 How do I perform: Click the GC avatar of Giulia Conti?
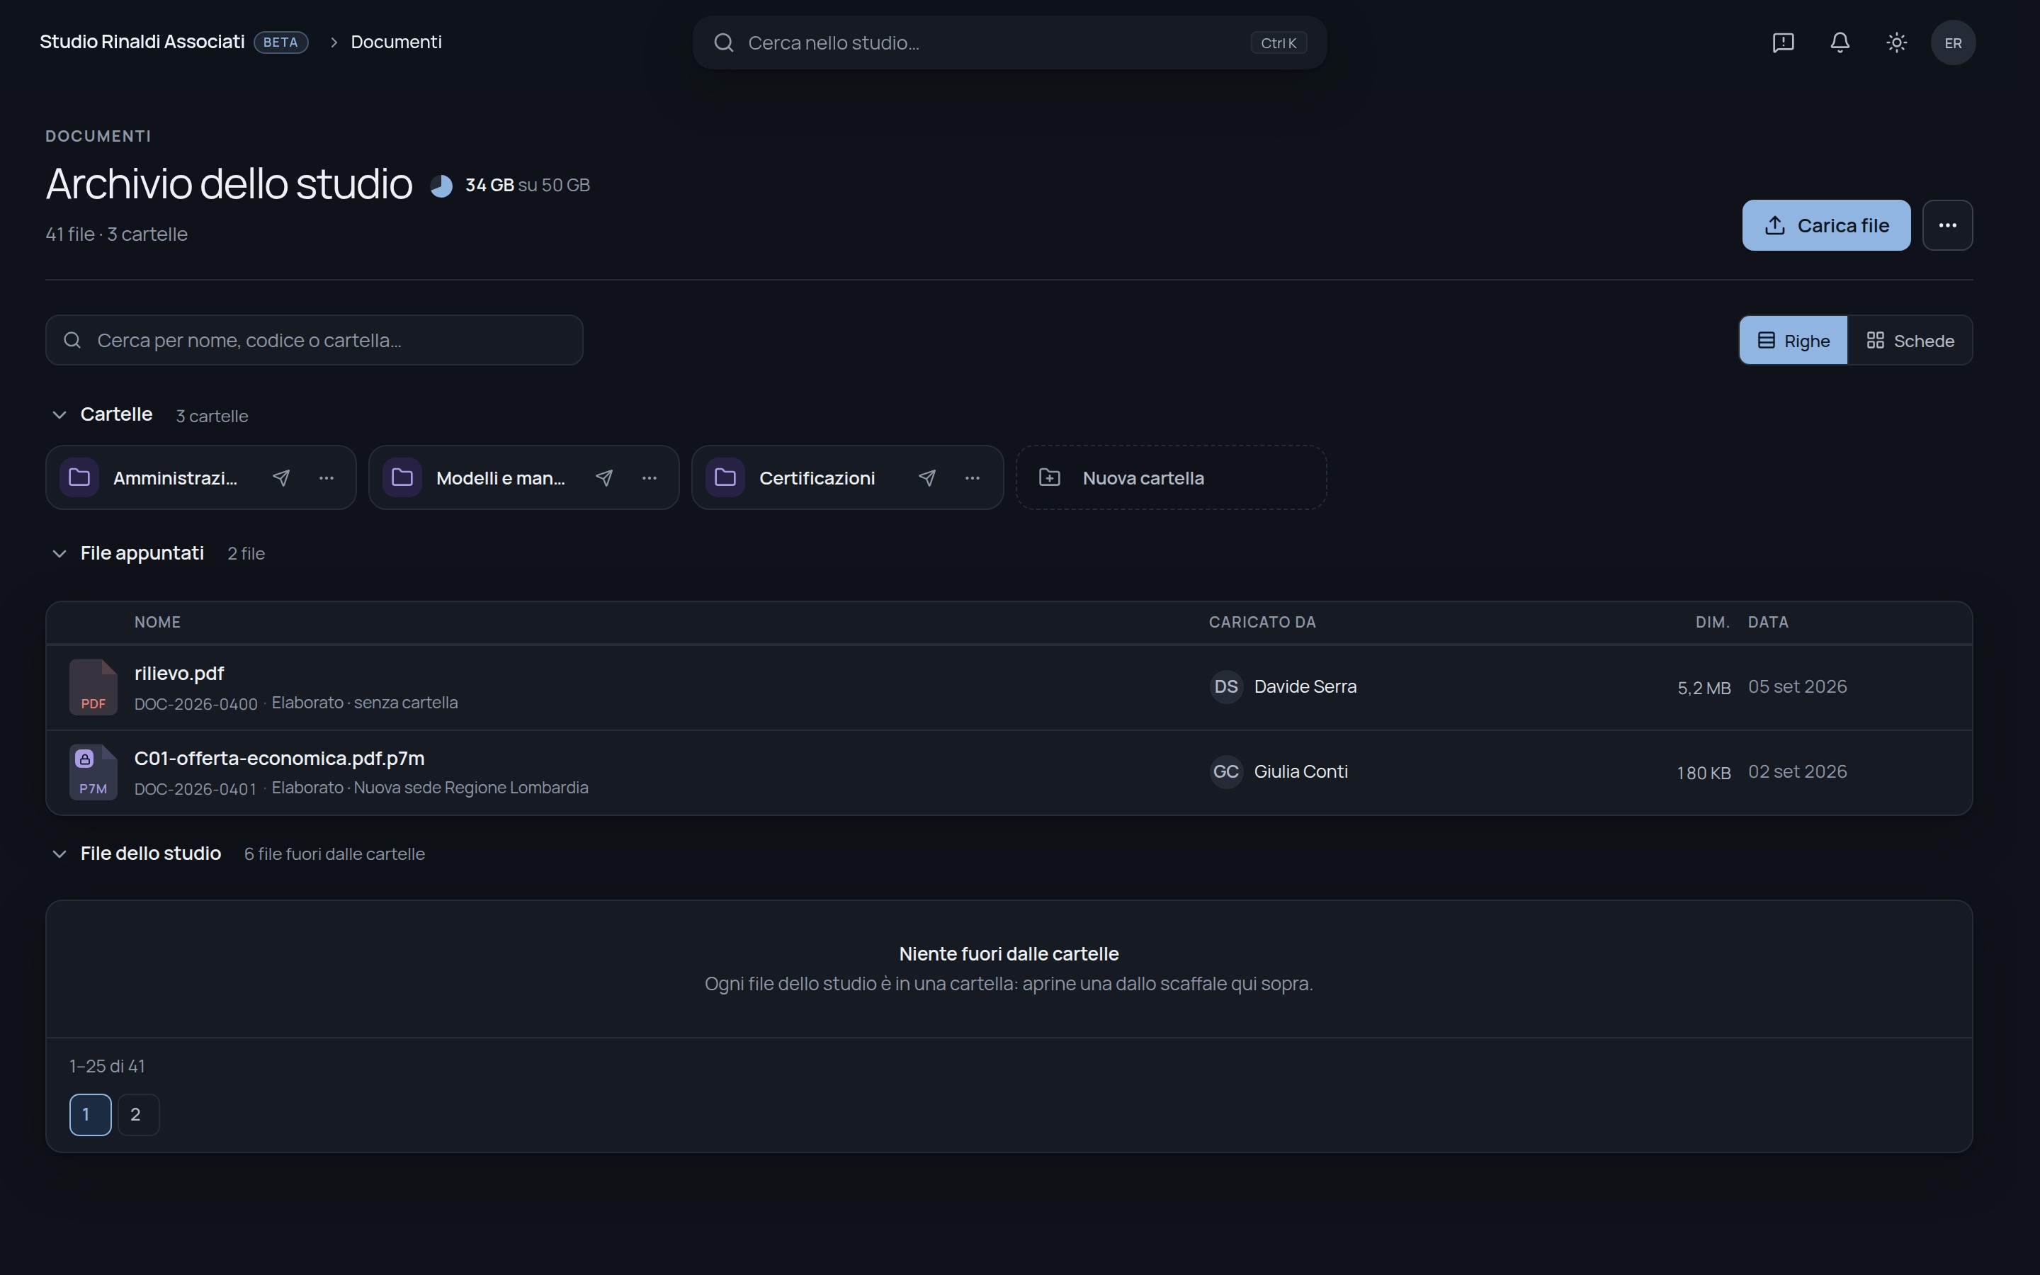point(1227,771)
